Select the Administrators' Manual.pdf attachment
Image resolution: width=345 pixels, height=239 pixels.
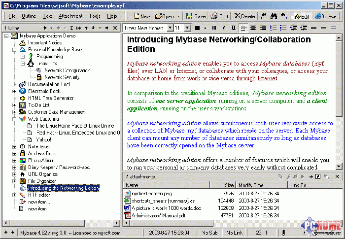158,215
